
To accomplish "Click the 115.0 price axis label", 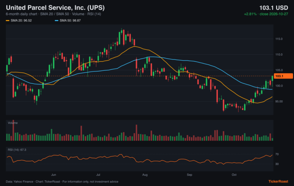I will click(279, 39).
